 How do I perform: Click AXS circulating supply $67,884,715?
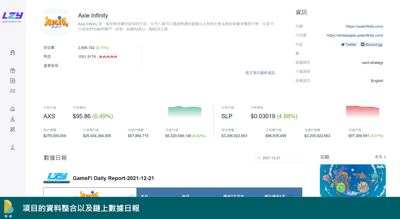[x=138, y=136]
